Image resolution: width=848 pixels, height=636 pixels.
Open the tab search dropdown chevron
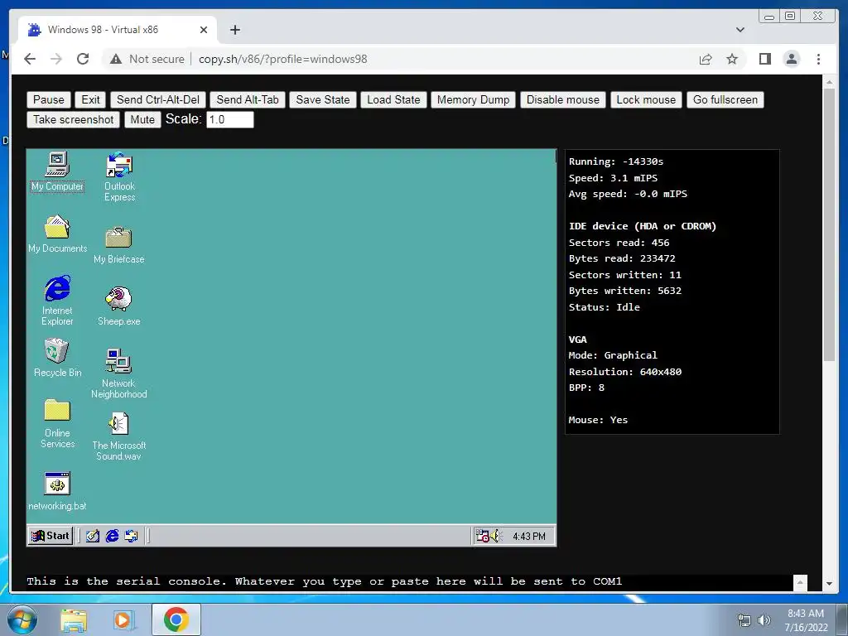[x=740, y=30]
